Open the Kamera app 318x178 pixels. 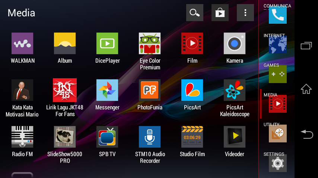[235, 43]
